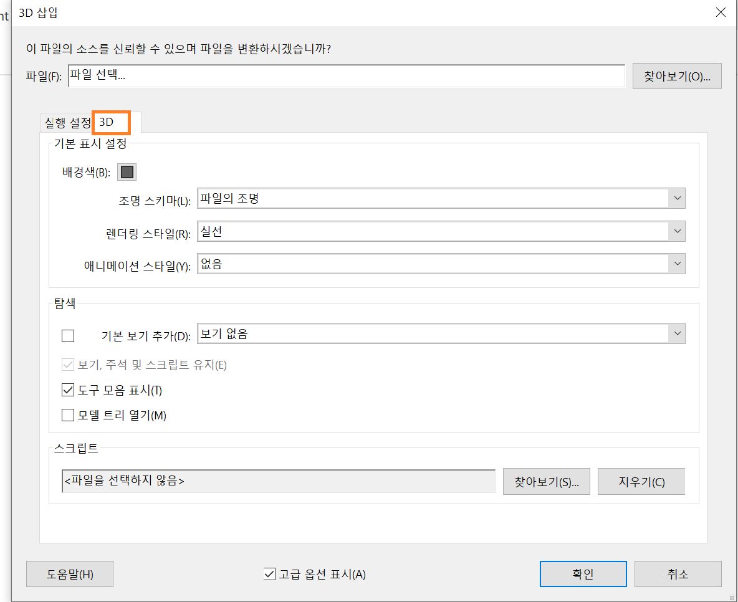Cancel the dialog with 취소 button
Image resolution: width=738 pixels, height=602 pixels.
click(x=678, y=574)
